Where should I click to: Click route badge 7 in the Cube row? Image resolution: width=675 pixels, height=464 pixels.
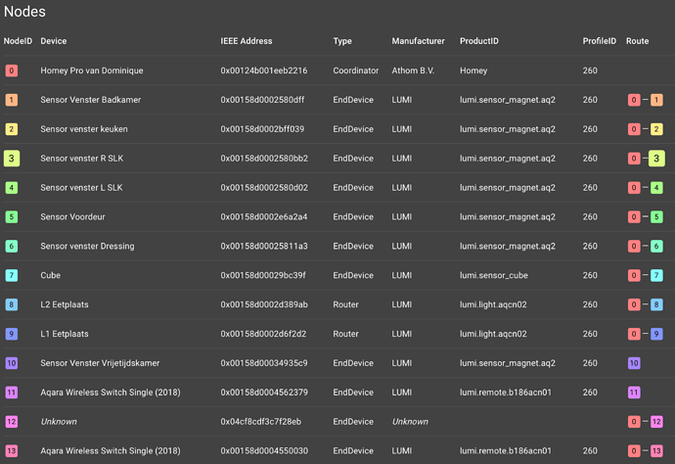pyautogui.click(x=656, y=275)
